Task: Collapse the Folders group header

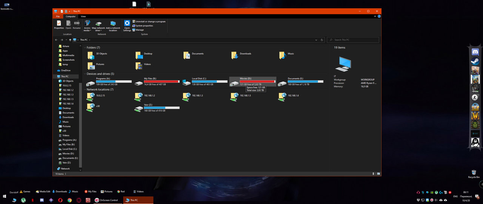Action: click(x=85, y=48)
